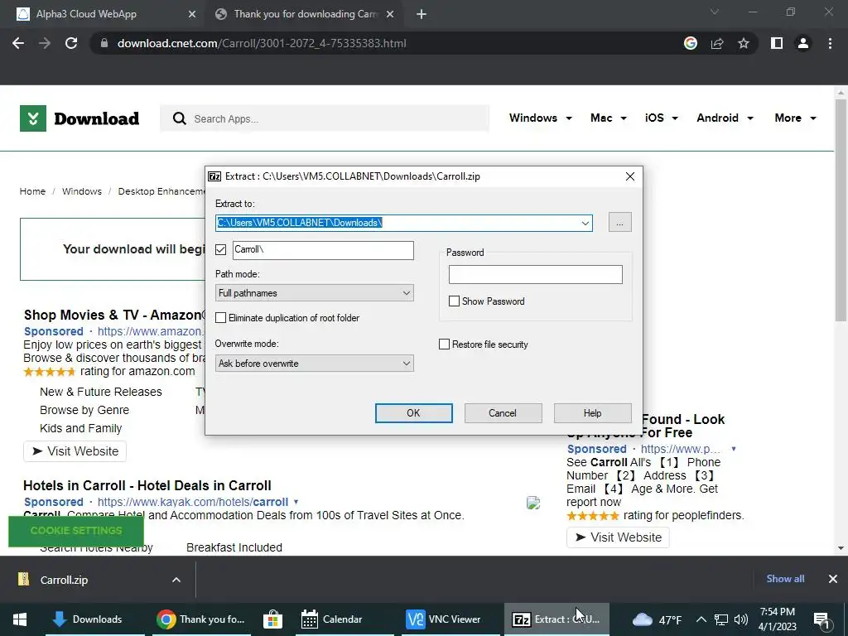Click the page vertical scrollbar thumb
This screenshot has width=848, height=636.
841,211
